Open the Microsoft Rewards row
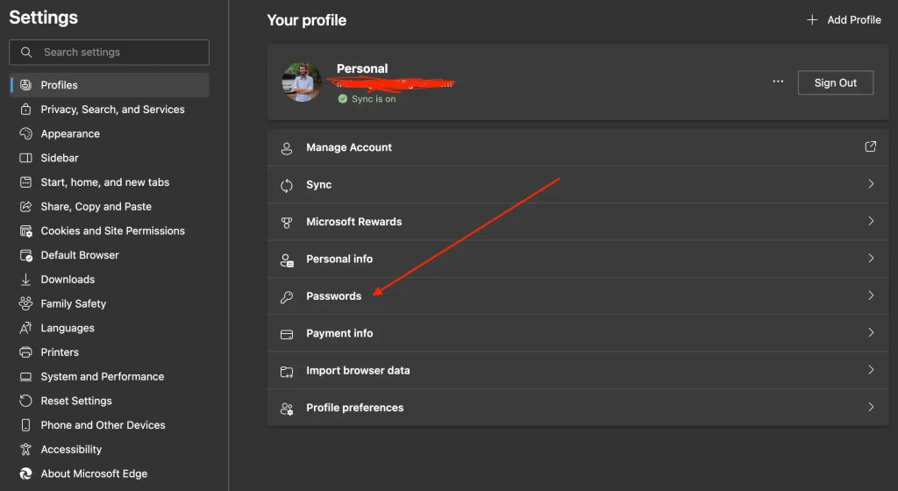The height and width of the screenshot is (491, 898). (578, 222)
